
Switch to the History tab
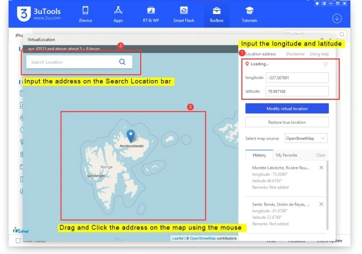(x=259, y=155)
